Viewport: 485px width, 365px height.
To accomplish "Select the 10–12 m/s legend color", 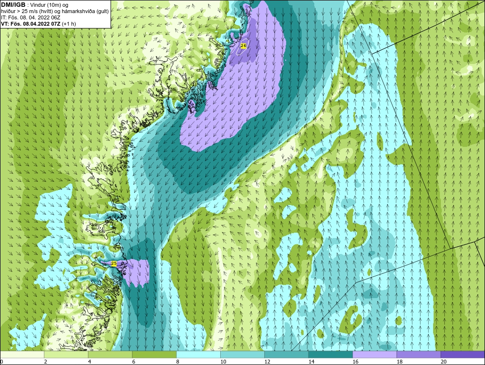I will (x=242, y=354).
